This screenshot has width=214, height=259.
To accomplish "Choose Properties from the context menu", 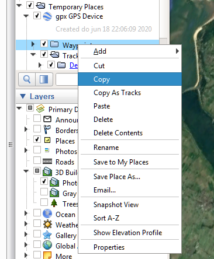I will click(130, 247).
